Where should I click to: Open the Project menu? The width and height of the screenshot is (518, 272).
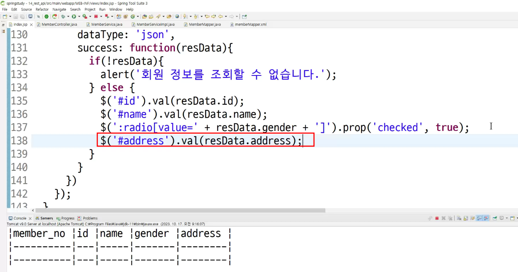click(x=90, y=9)
